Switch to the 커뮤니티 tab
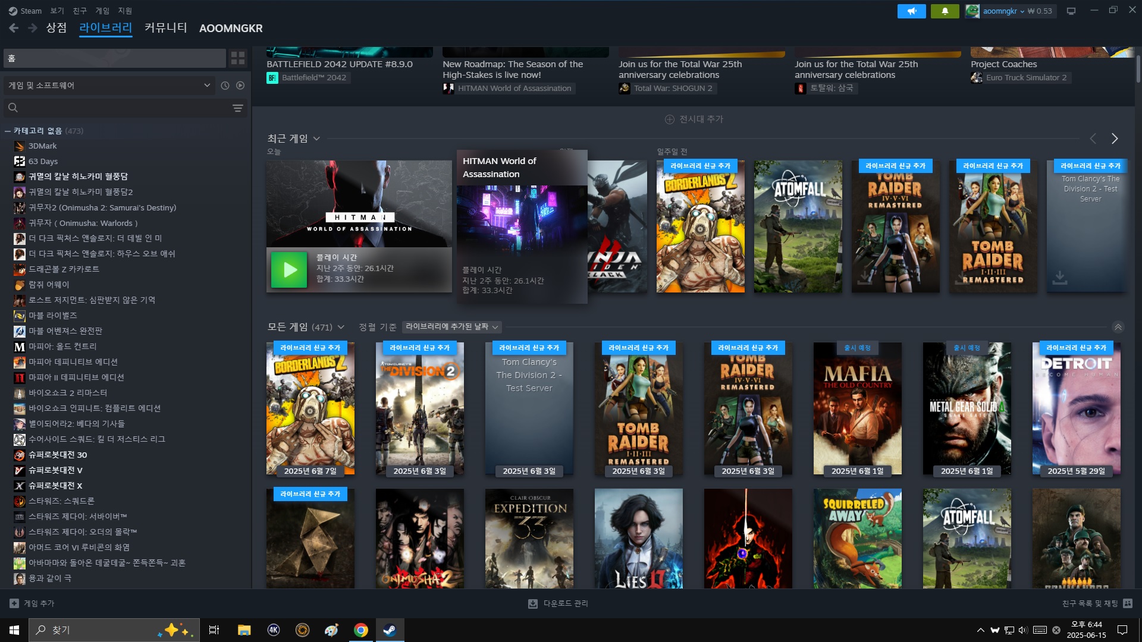The image size is (1142, 642). (x=166, y=28)
